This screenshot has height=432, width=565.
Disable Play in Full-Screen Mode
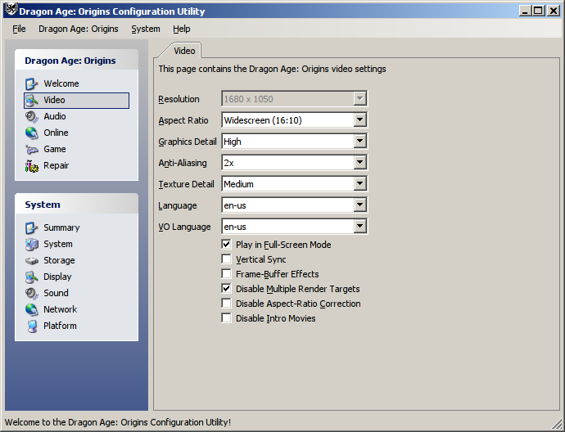226,245
